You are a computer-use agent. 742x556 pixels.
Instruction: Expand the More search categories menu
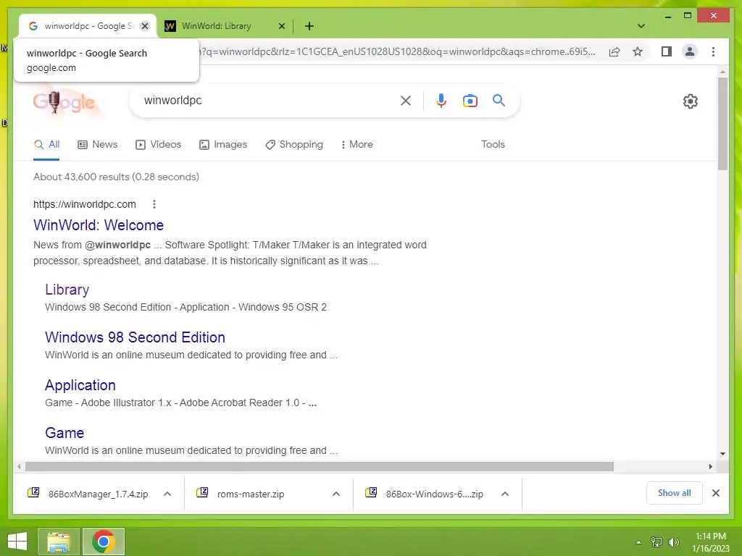click(x=357, y=145)
